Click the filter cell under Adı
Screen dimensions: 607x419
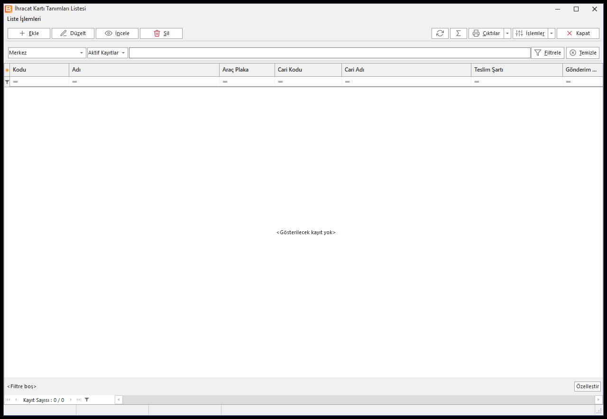point(144,82)
